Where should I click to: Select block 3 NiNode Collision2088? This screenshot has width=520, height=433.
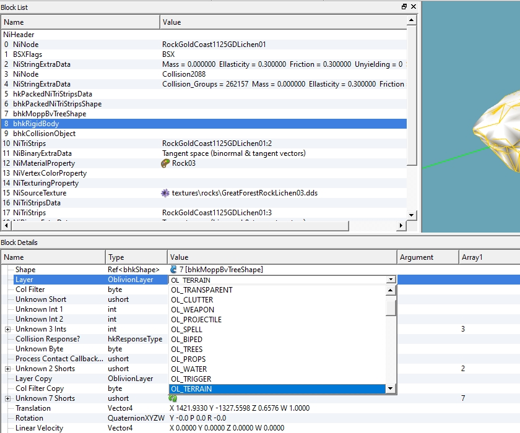point(204,74)
